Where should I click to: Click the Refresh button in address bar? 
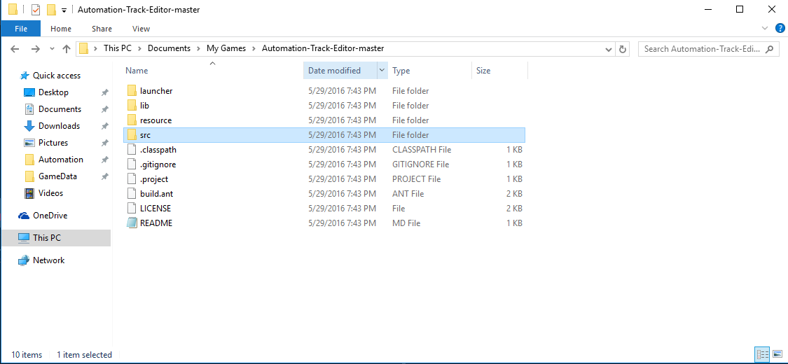click(623, 49)
